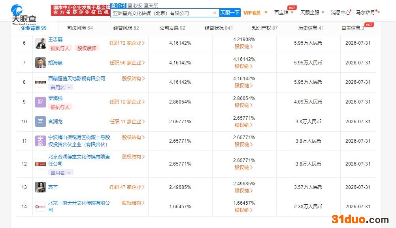396x228 pixels.
Task: View 股权链 for 苏芒's row
Action: pyautogui.click(x=243, y=190)
